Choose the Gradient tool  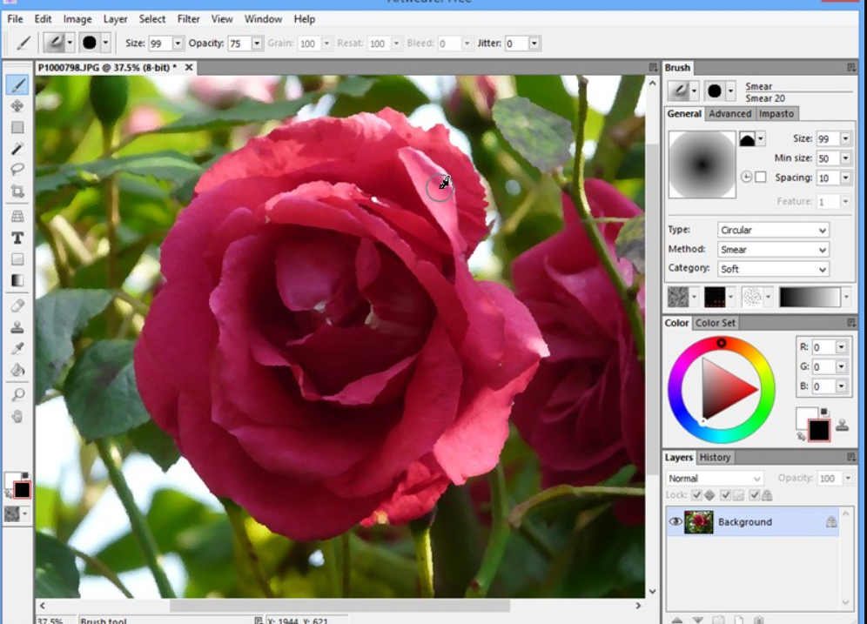[19, 279]
